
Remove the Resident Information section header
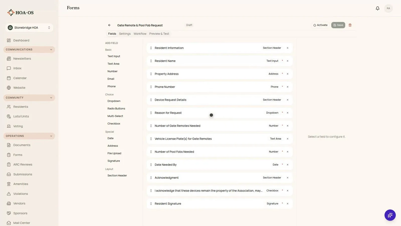[287, 48]
